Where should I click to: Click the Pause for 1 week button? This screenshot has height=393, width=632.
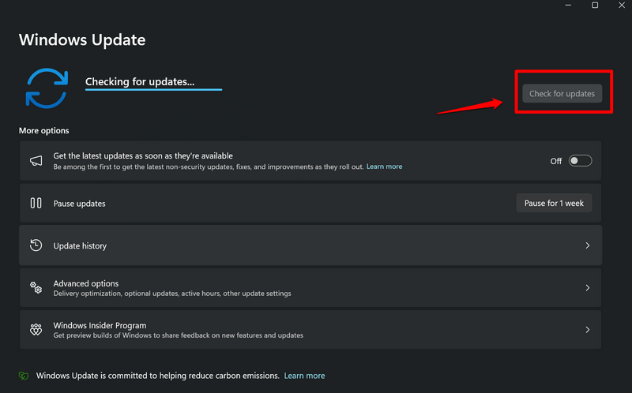click(554, 203)
